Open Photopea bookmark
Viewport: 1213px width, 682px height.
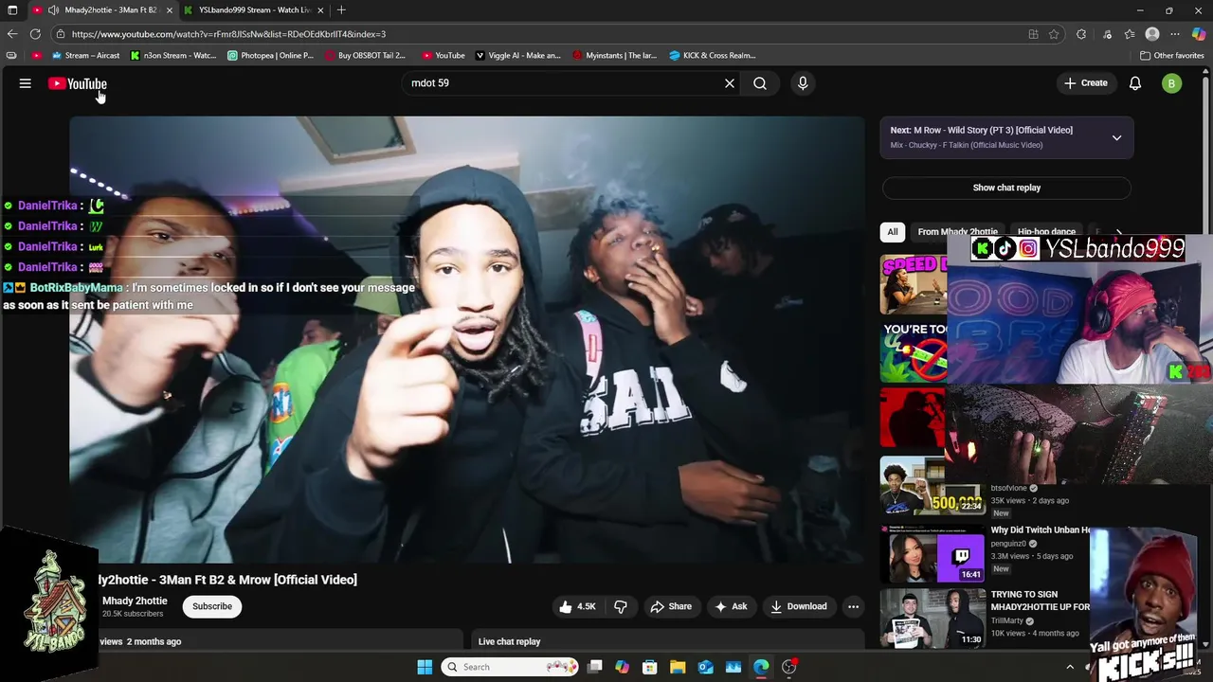point(270,55)
